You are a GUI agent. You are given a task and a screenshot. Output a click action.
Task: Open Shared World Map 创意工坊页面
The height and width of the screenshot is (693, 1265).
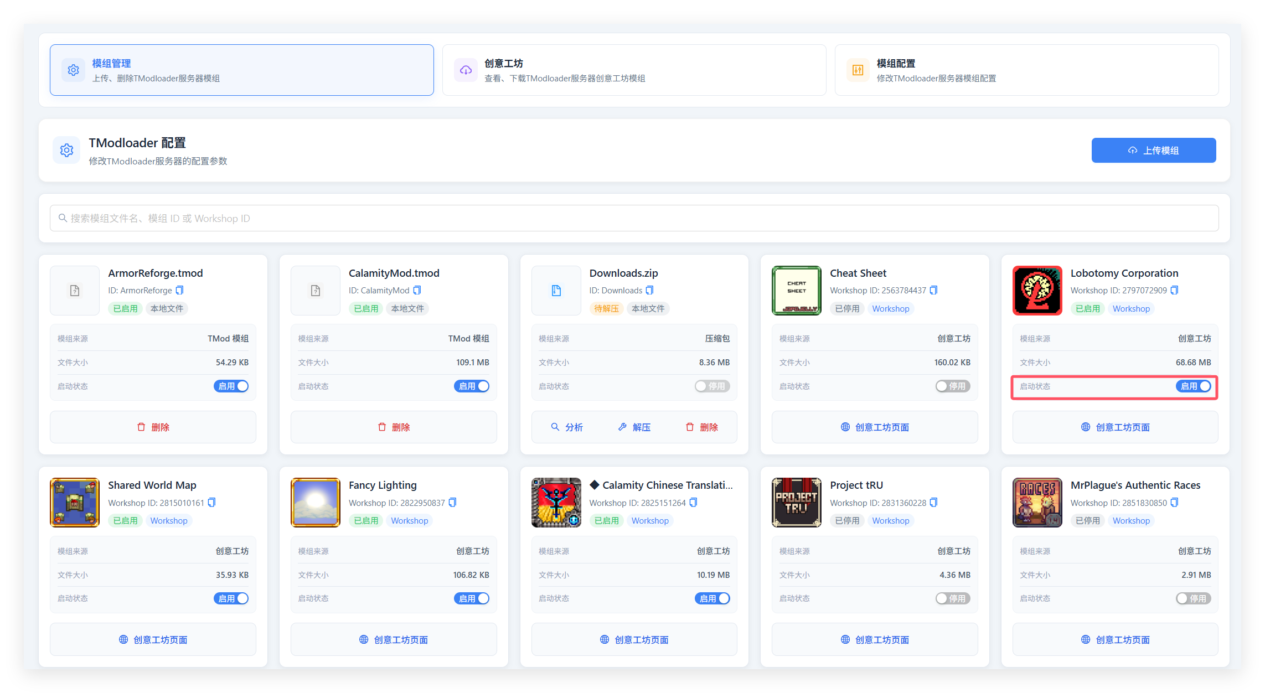pos(153,639)
